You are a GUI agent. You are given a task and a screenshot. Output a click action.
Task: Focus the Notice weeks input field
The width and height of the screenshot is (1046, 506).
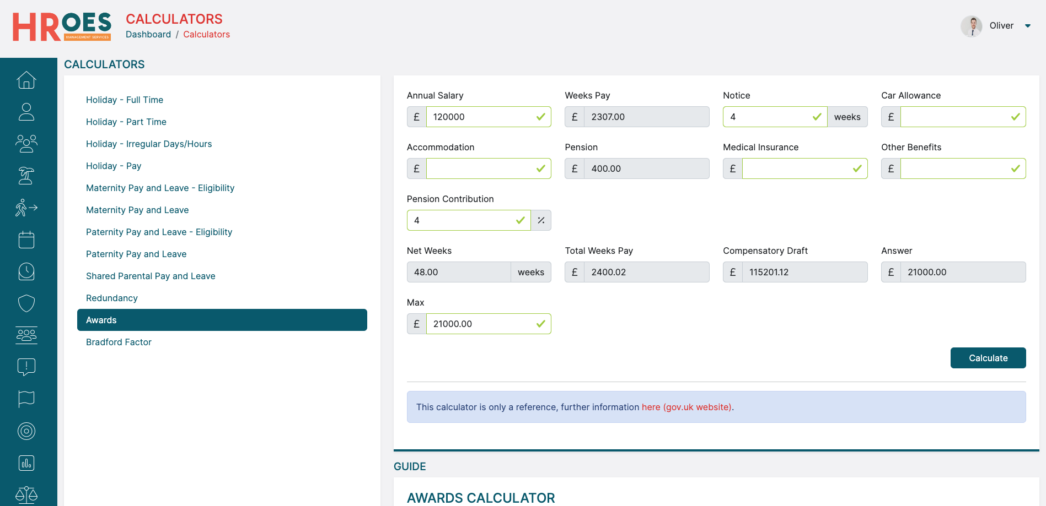(769, 117)
